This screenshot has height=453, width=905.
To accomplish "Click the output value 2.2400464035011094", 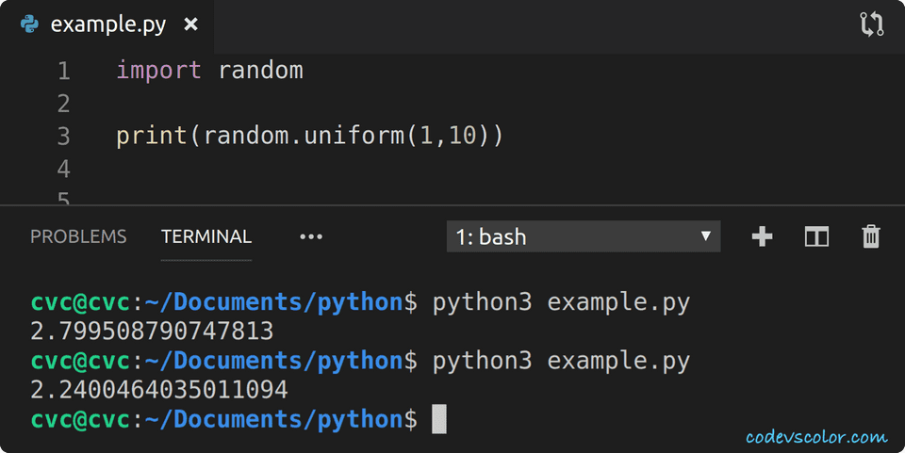I will pos(159,389).
